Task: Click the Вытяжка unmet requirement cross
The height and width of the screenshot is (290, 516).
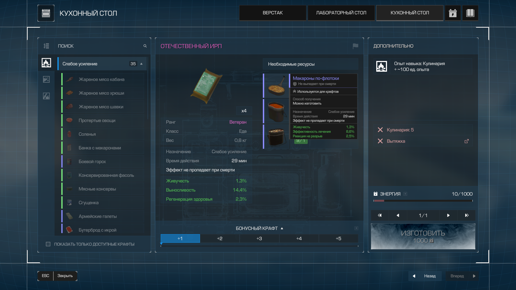Action: click(380, 141)
